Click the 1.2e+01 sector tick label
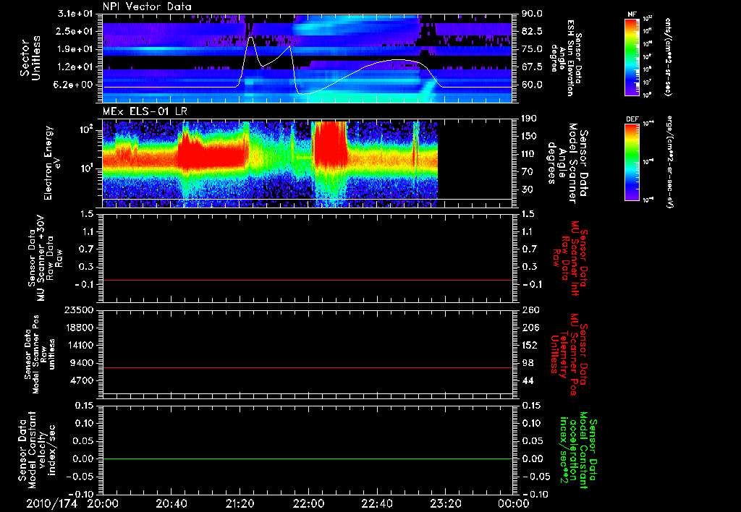 click(x=75, y=67)
